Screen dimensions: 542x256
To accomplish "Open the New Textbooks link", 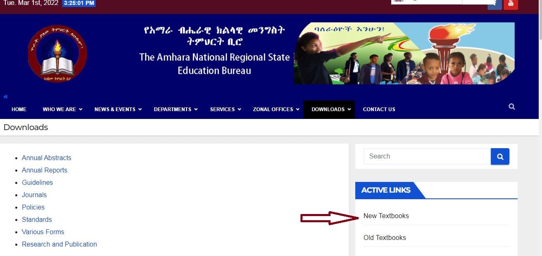I will click(386, 216).
